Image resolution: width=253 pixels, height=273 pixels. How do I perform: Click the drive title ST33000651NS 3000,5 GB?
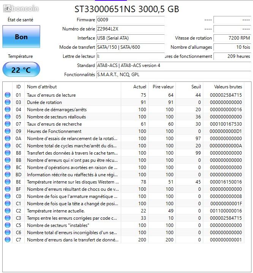click(x=126, y=9)
